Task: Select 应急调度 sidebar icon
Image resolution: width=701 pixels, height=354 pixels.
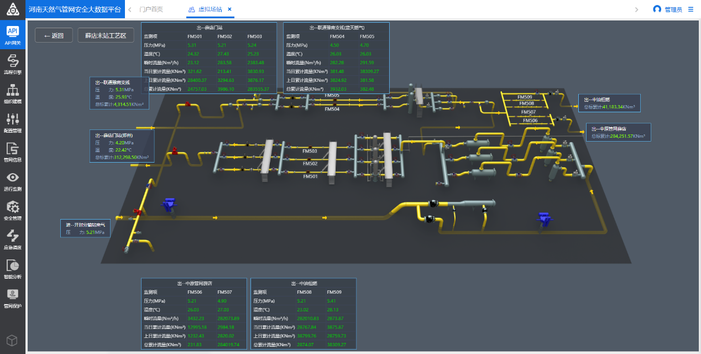Action: [x=12, y=240]
